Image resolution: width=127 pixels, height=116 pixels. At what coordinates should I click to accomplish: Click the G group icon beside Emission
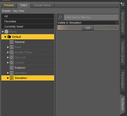pos(12,68)
